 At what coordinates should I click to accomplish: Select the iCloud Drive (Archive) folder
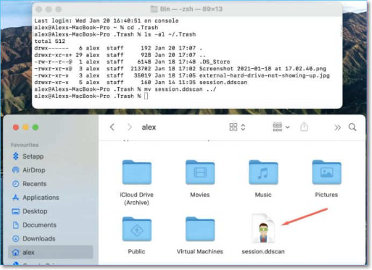coord(137,173)
